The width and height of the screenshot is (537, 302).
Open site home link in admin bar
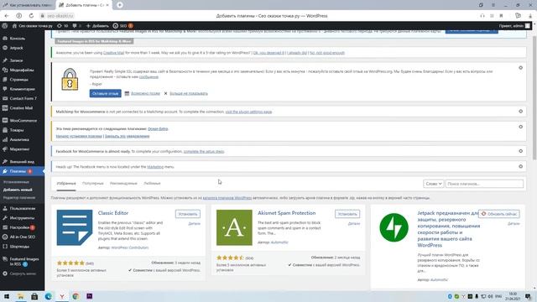[x=32, y=26]
